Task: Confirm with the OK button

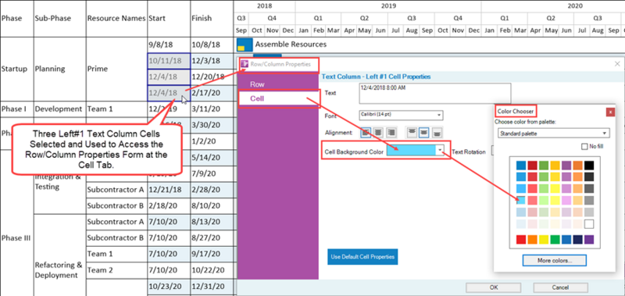Action: pyautogui.click(x=494, y=287)
